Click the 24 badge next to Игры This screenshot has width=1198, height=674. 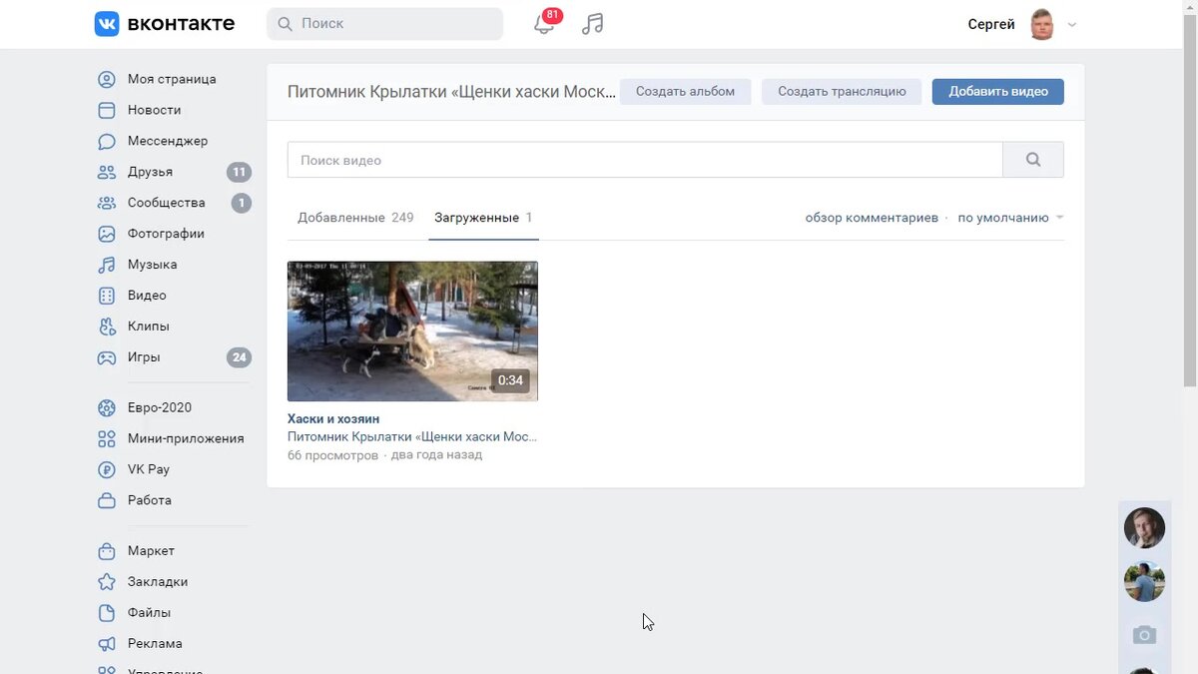239,357
